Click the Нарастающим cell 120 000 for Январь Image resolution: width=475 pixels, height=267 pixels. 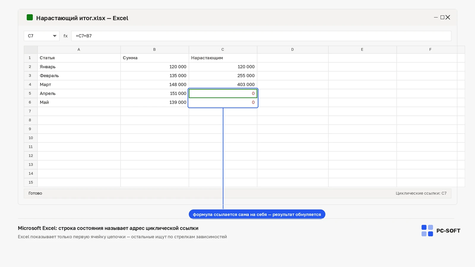(x=223, y=67)
